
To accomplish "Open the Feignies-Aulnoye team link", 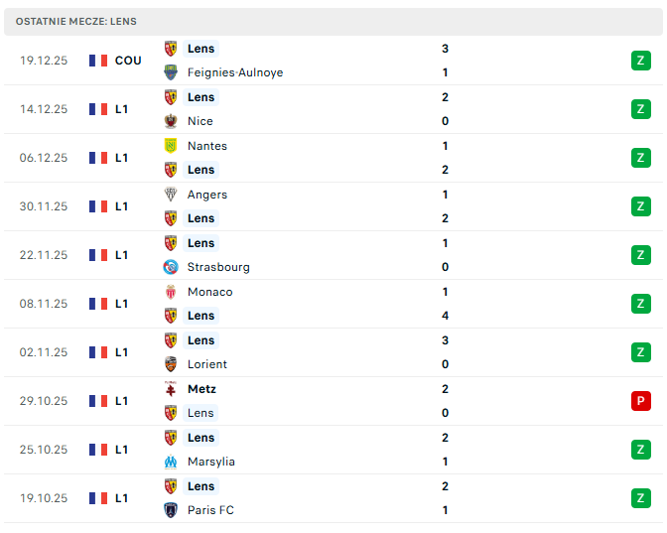I will pos(235,72).
